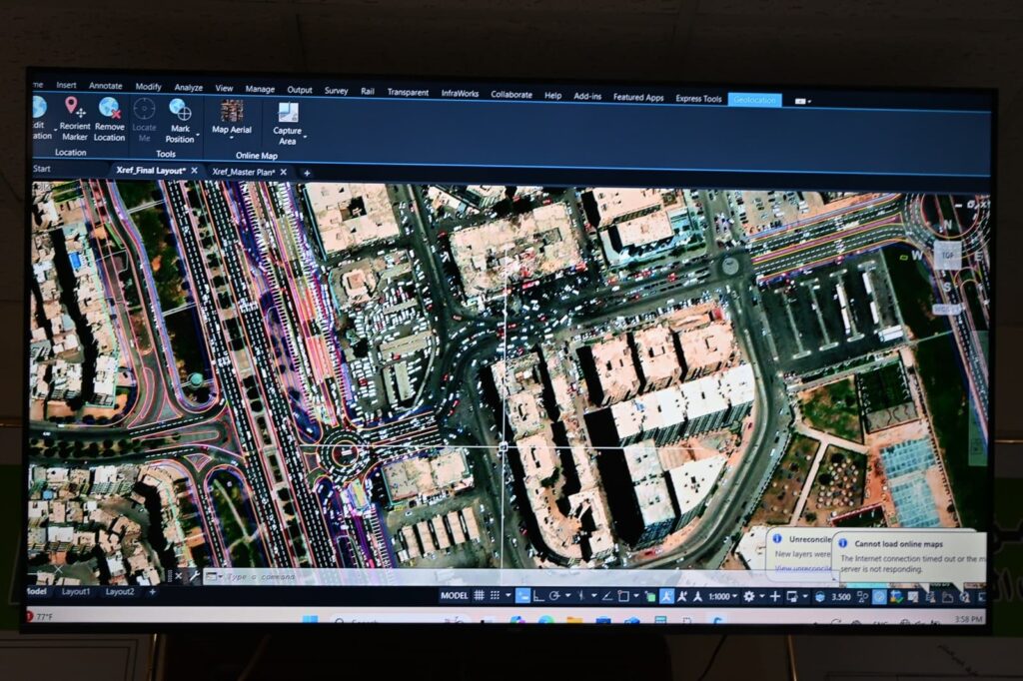Switch to the Layout1 tab
Image resolution: width=1023 pixels, height=681 pixels.
pos(76,591)
